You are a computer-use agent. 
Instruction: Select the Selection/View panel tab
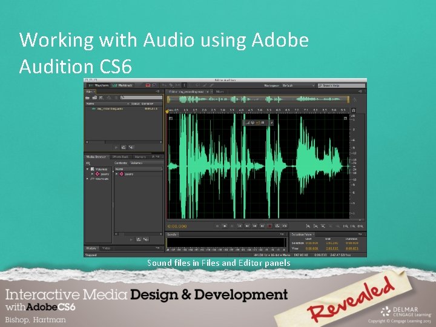(x=302, y=234)
